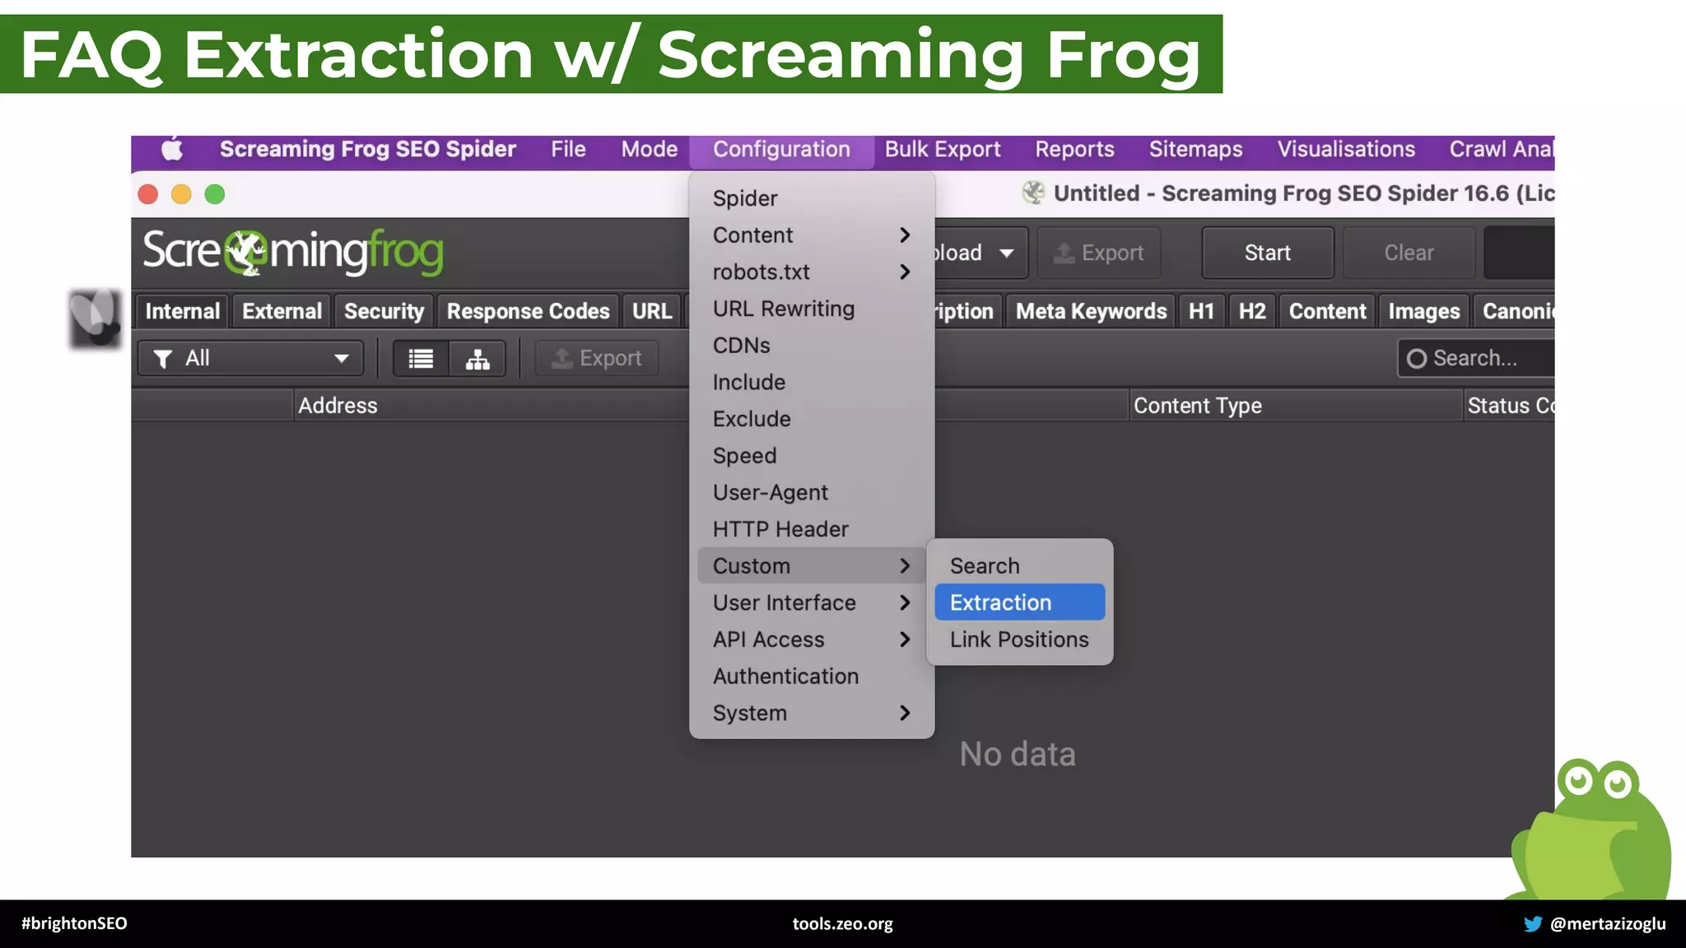Screen dimensions: 1686x948
Task: Click the filter funnel icon
Action: [163, 359]
